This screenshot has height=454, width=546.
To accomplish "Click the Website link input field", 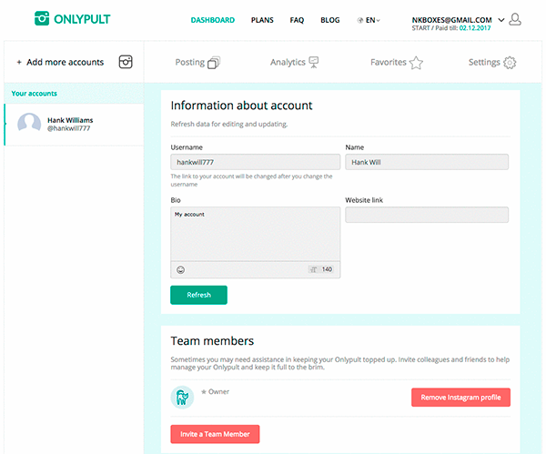I will point(427,215).
